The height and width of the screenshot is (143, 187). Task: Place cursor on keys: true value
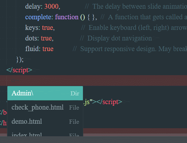tap(48, 28)
